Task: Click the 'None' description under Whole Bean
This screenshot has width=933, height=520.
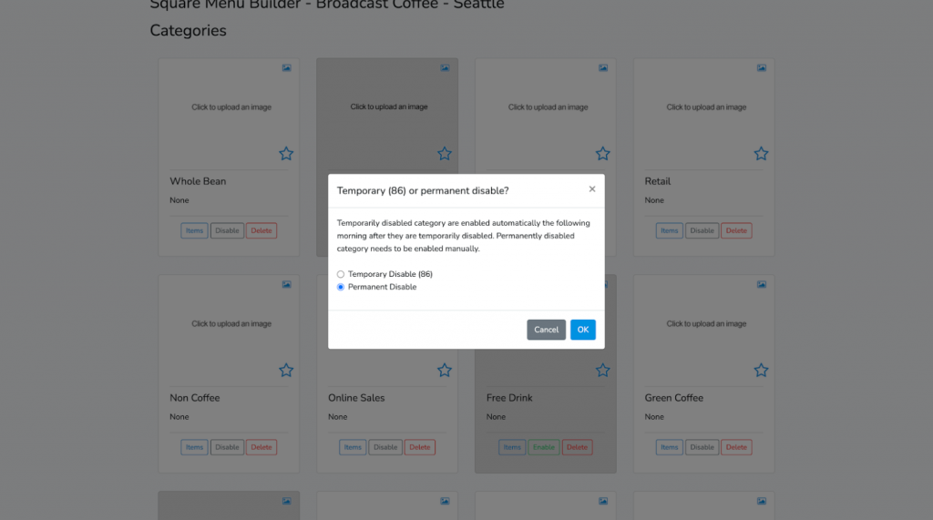Action: tap(179, 200)
